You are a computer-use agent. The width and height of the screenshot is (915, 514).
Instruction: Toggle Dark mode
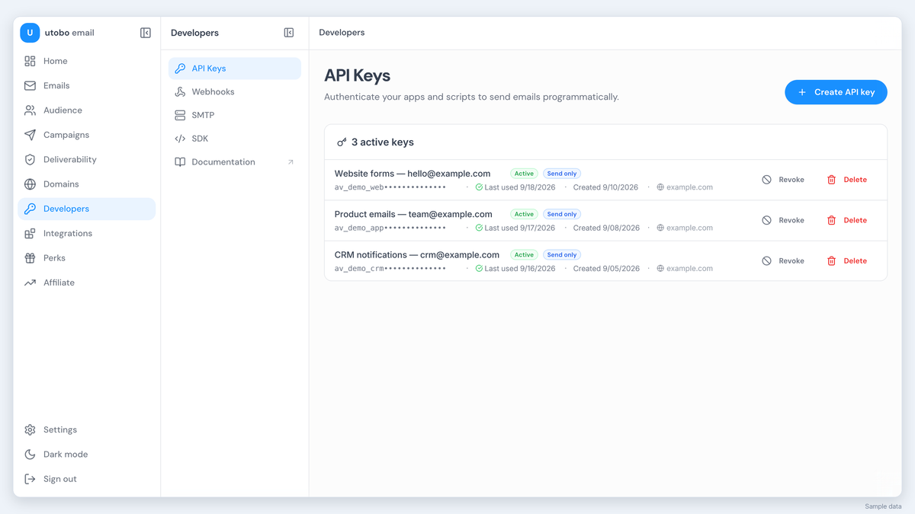click(x=86, y=455)
